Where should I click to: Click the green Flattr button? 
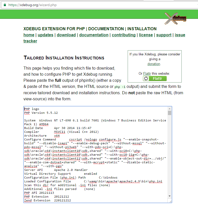pyautogui.click(x=155, y=78)
